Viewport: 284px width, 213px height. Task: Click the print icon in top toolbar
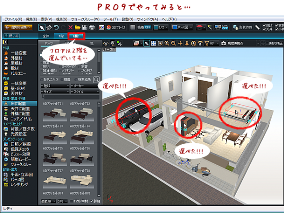[x=92, y=28]
